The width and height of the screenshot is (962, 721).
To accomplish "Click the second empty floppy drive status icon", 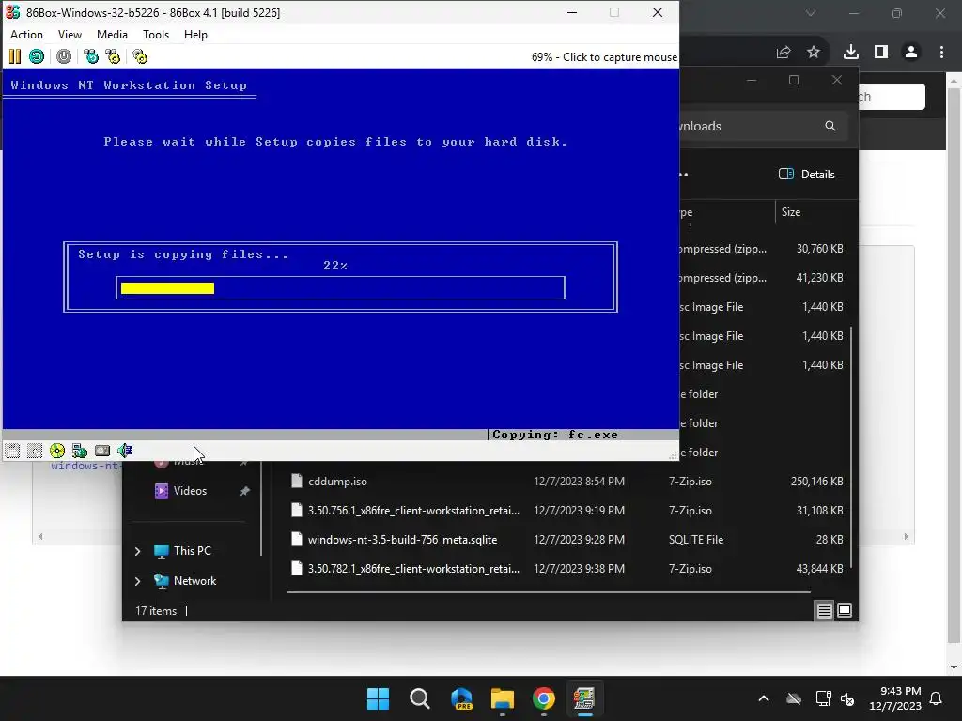I will coord(35,452).
